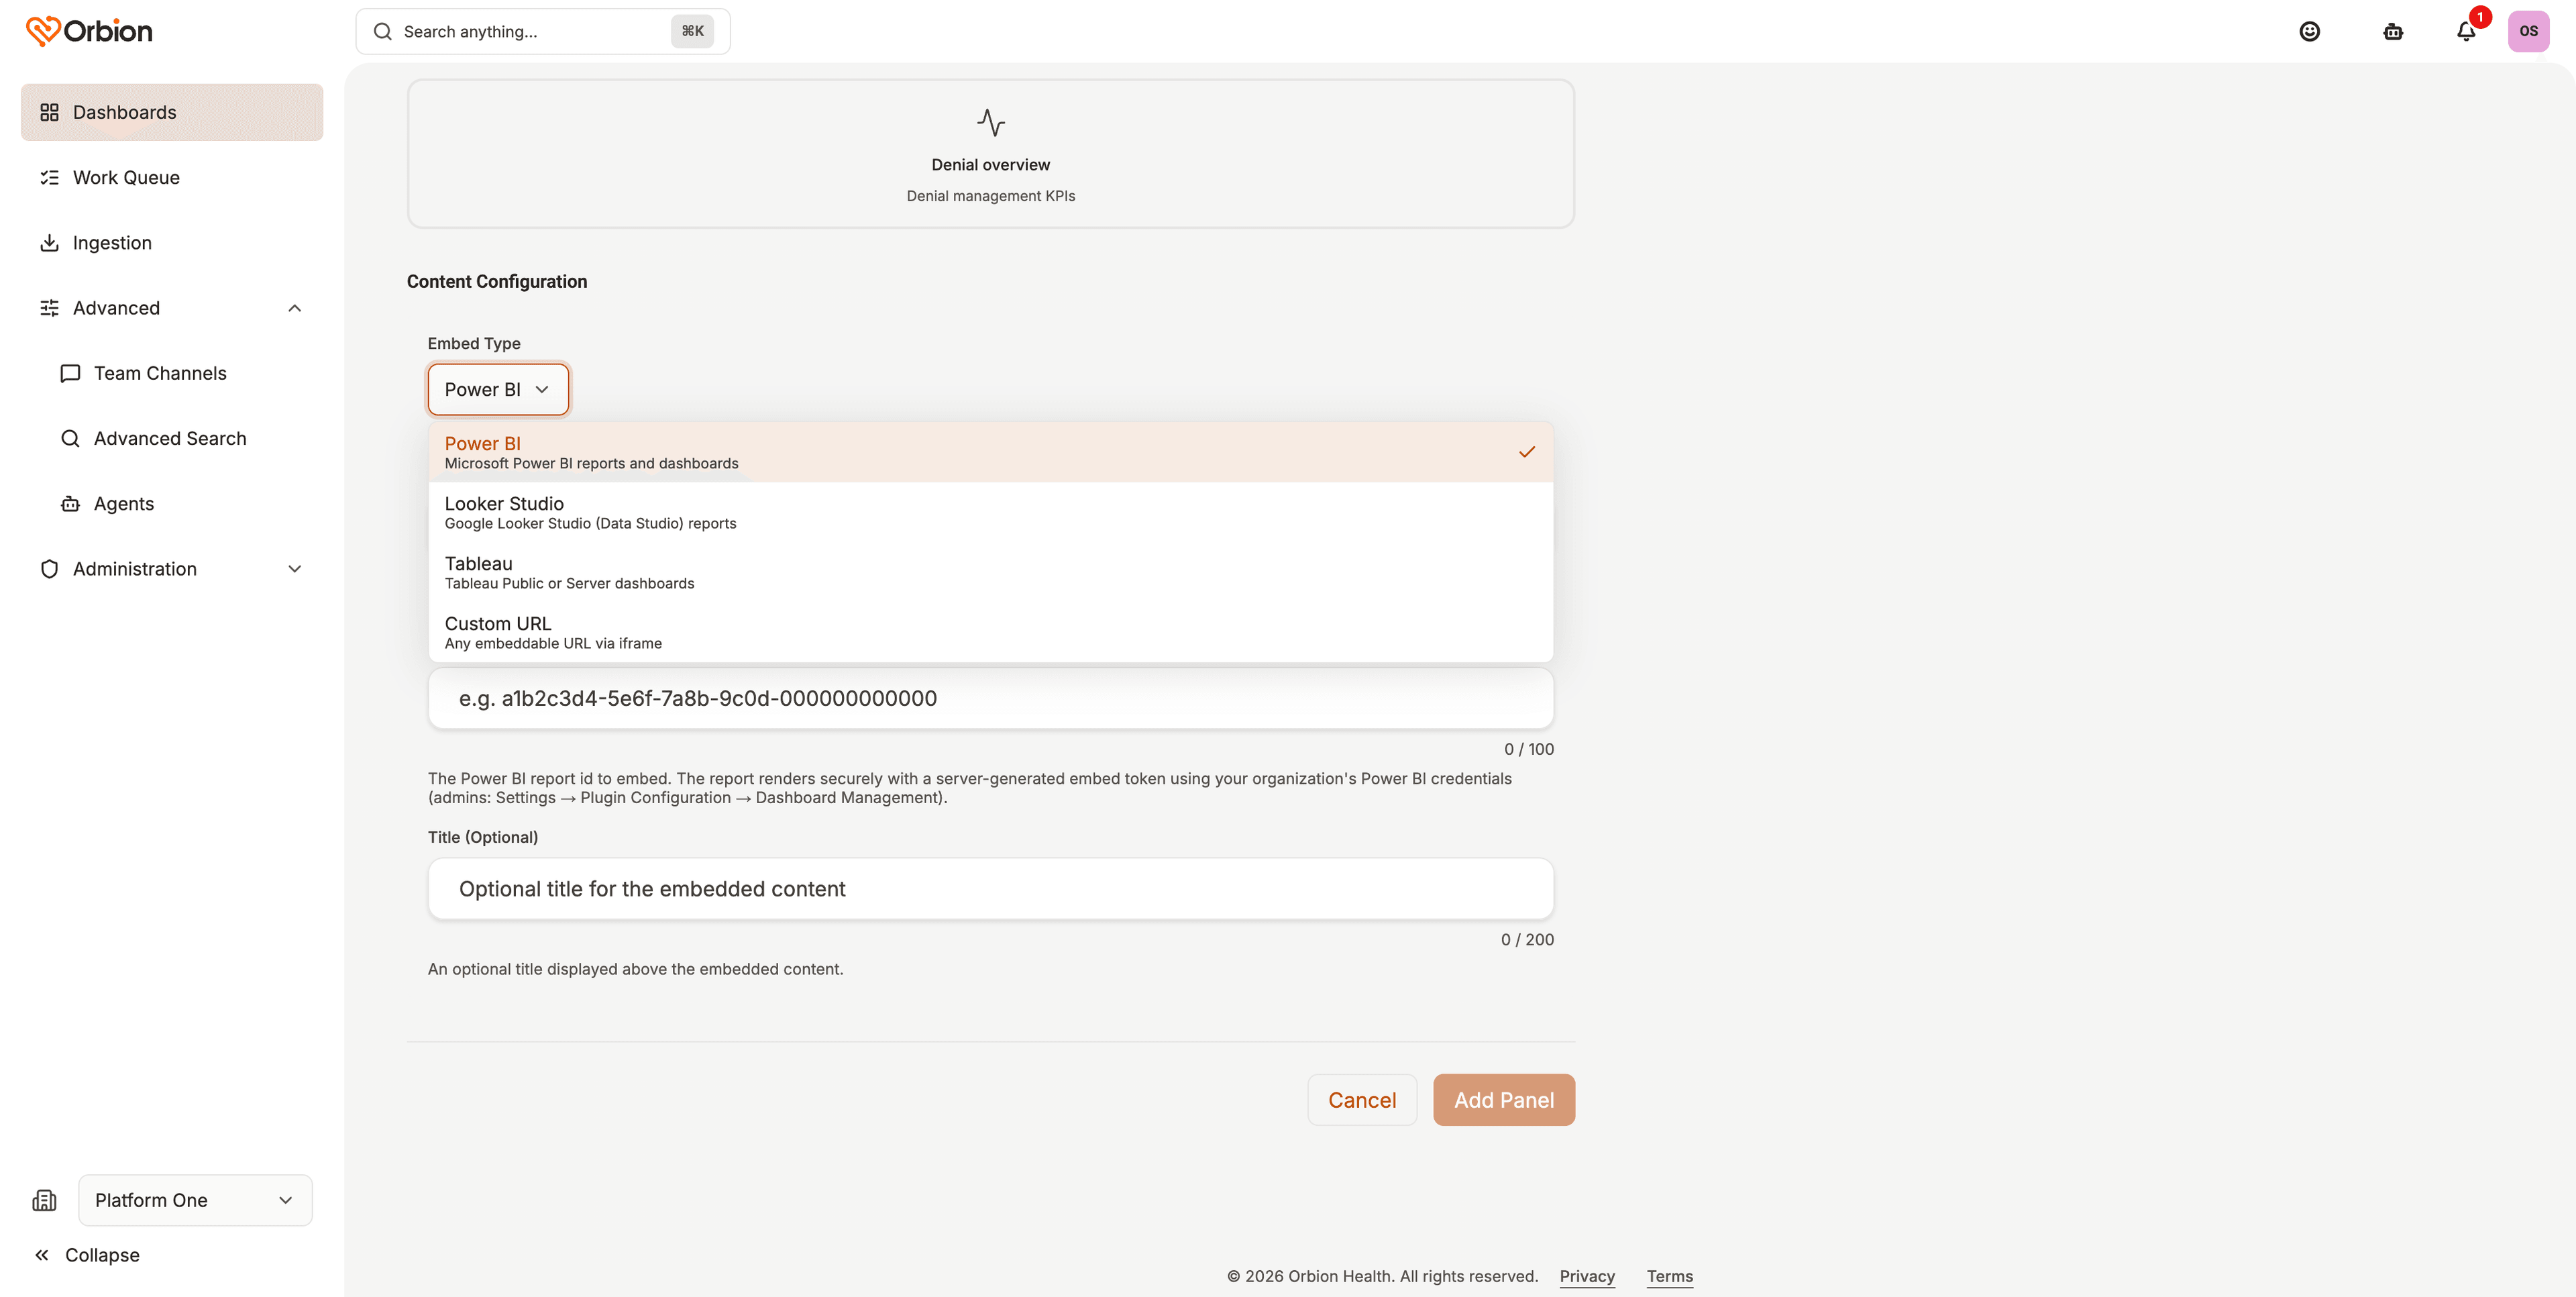This screenshot has height=1297, width=2576.
Task: Choose Power BI embed option
Action: (x=990, y=452)
